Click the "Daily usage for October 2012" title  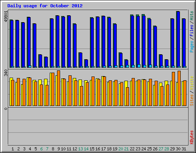(x=45, y=6)
